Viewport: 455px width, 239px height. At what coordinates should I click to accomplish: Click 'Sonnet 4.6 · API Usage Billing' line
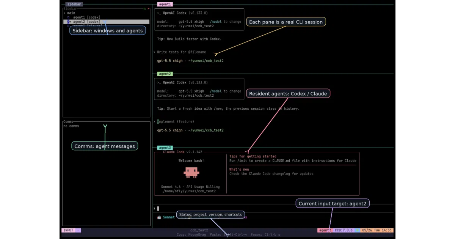(190, 187)
